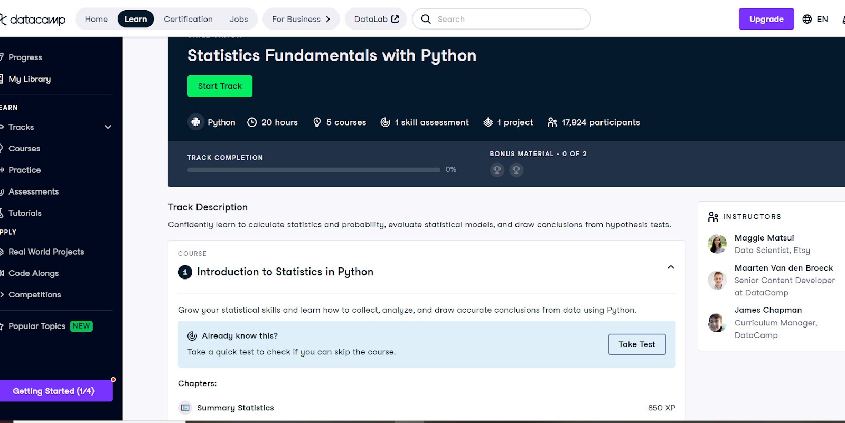Click the NEW badge beside Popular Topics
845x423 pixels.
(x=81, y=326)
